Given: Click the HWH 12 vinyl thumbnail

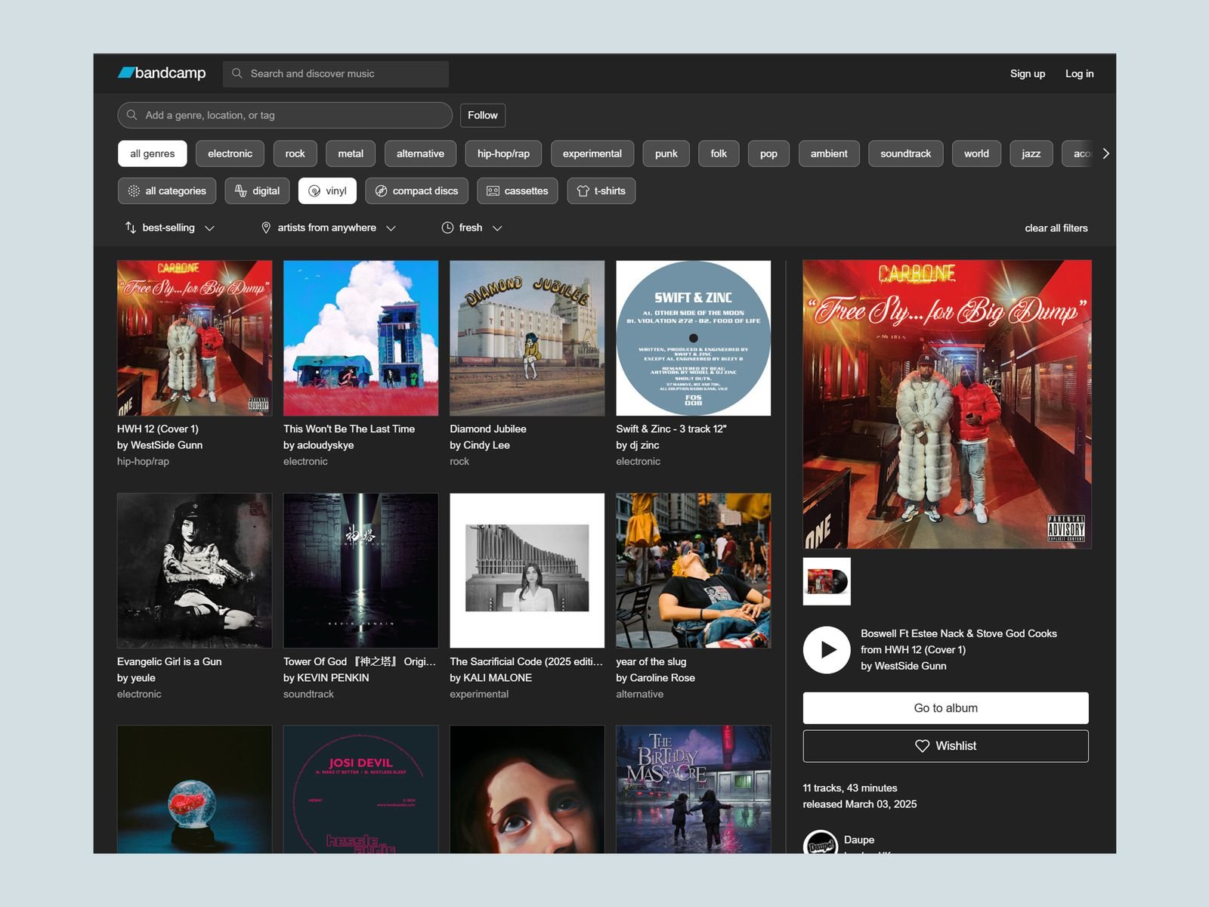Looking at the screenshot, I should click(x=827, y=581).
